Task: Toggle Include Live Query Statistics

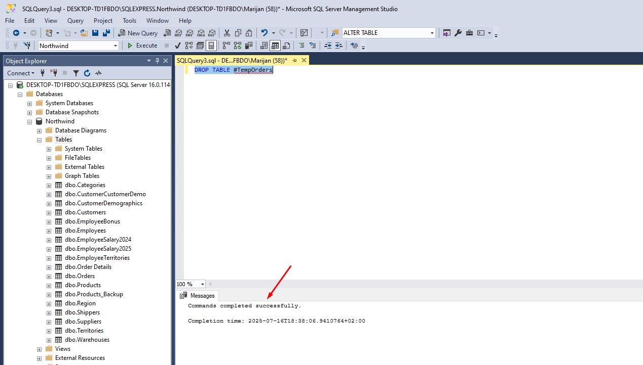Action: click(x=237, y=45)
